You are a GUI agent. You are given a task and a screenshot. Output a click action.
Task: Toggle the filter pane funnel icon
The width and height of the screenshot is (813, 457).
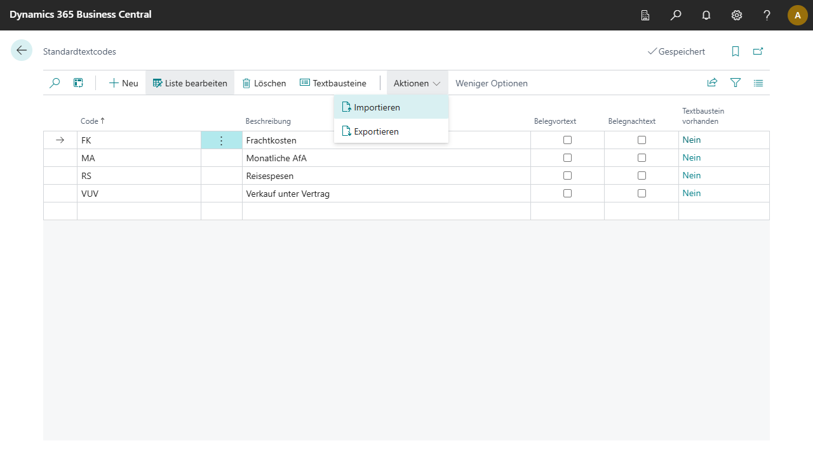(736, 83)
